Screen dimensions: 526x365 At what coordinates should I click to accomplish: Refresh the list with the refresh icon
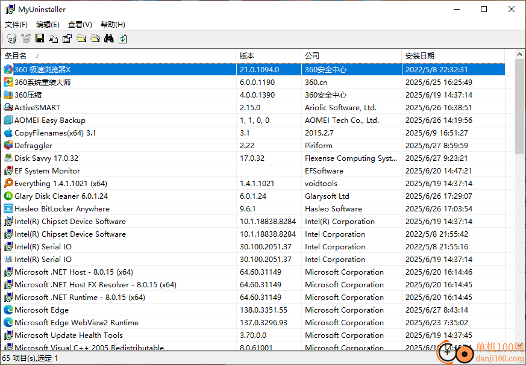(123, 39)
